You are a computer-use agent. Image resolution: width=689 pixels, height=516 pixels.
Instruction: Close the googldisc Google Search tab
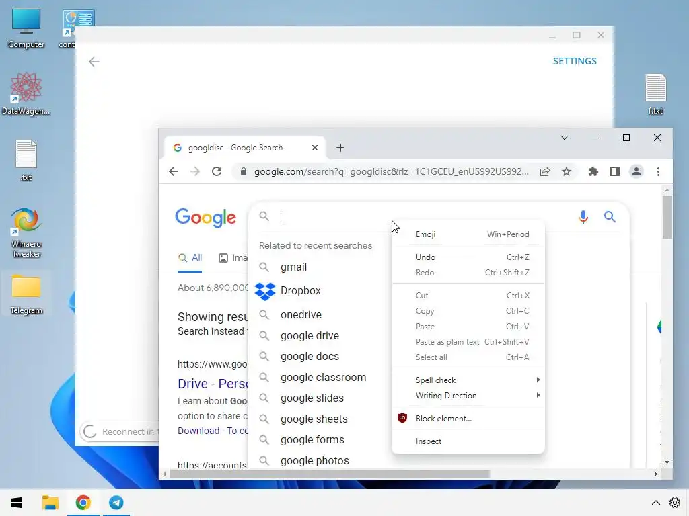tap(315, 148)
